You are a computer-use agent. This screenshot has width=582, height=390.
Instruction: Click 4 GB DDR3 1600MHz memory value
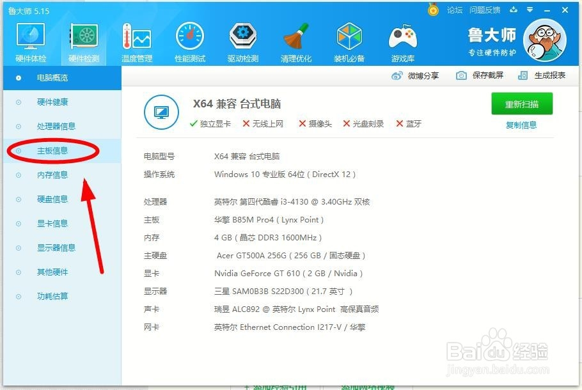click(268, 237)
